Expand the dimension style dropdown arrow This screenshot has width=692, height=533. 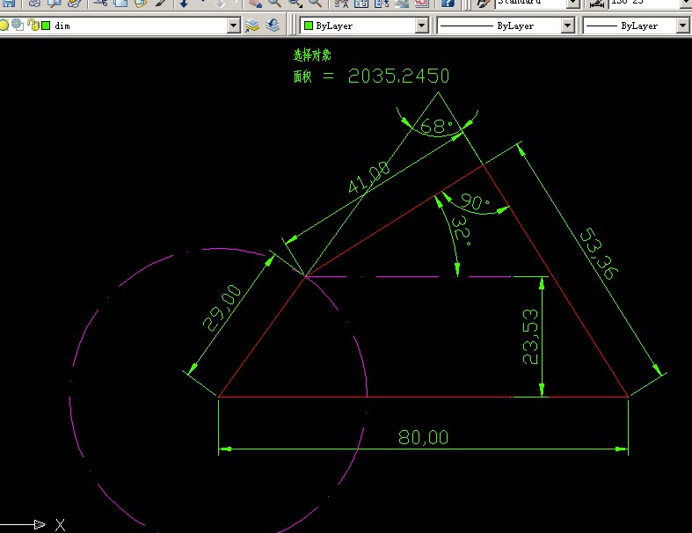point(686,4)
